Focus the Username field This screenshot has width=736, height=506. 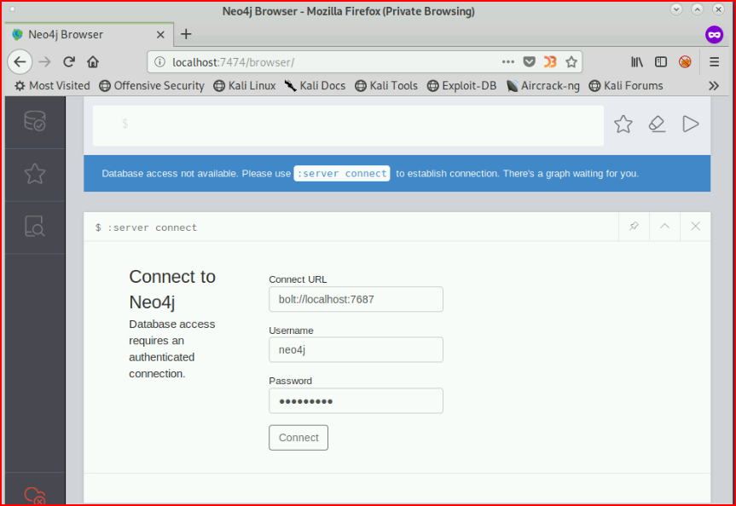(356, 350)
